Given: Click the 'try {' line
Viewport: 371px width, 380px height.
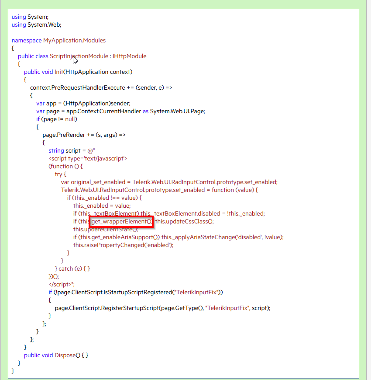Looking at the screenshot, I should point(61,174).
